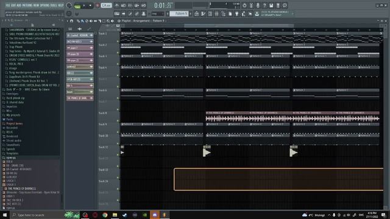Select the purple picker item third from top

click(80, 47)
